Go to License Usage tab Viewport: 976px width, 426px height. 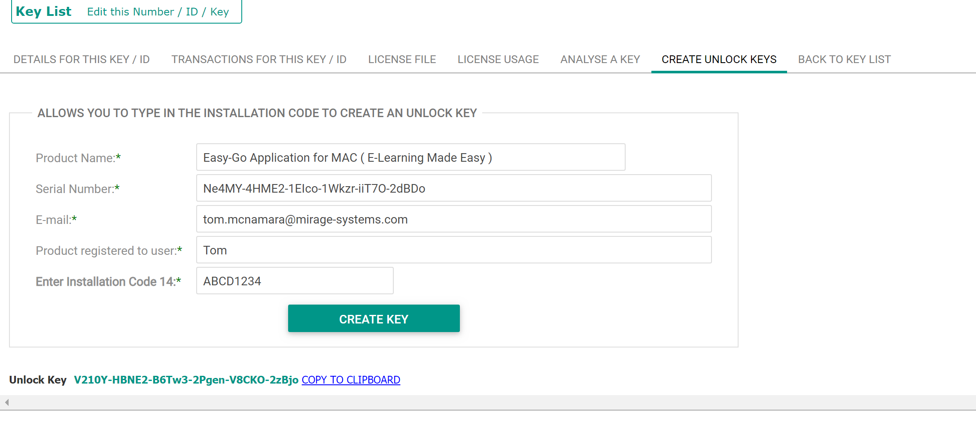(x=498, y=60)
